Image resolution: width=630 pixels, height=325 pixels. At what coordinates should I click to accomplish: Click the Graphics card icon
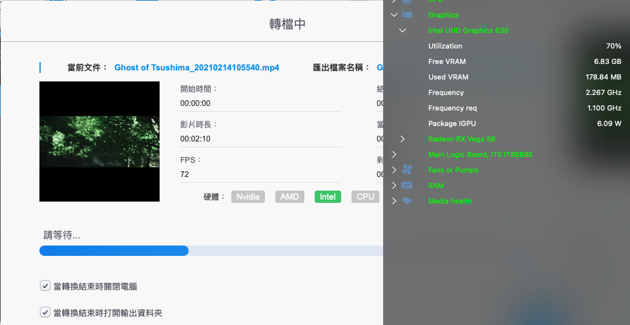[x=407, y=15]
